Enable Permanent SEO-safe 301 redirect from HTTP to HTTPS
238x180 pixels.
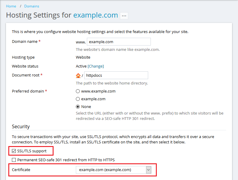coord(14,160)
